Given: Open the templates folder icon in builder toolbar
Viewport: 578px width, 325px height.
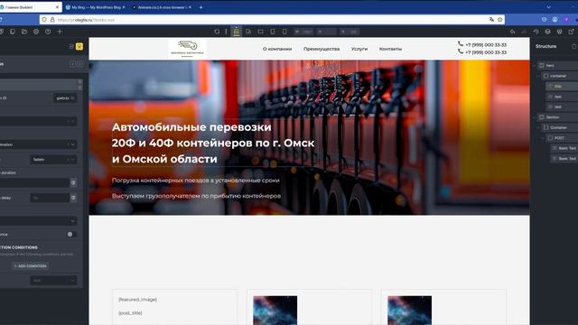Looking at the screenshot, I should coord(24,32).
